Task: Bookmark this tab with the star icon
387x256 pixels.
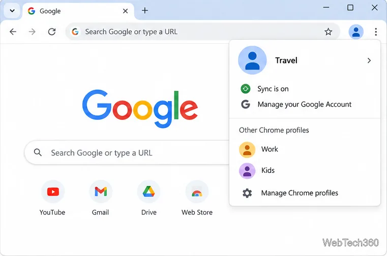Action: pos(328,31)
